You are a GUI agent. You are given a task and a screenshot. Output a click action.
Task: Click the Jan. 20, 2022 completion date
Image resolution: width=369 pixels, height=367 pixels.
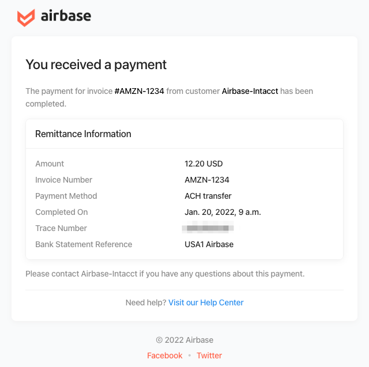(x=223, y=212)
